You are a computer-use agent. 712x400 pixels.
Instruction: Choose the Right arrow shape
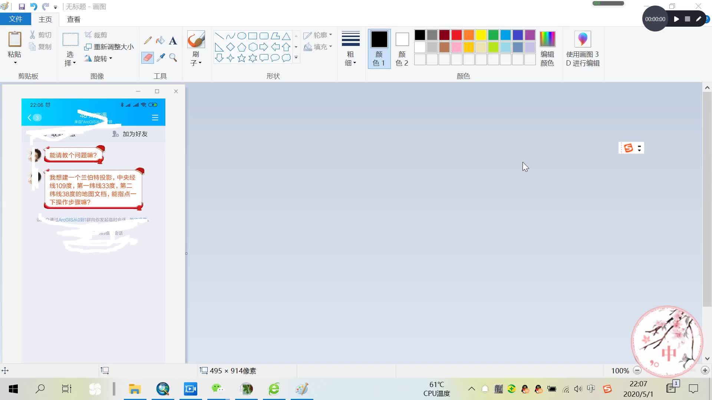264,47
